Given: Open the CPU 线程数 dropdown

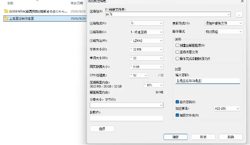Looking at the screenshot, I should click(x=139, y=75).
